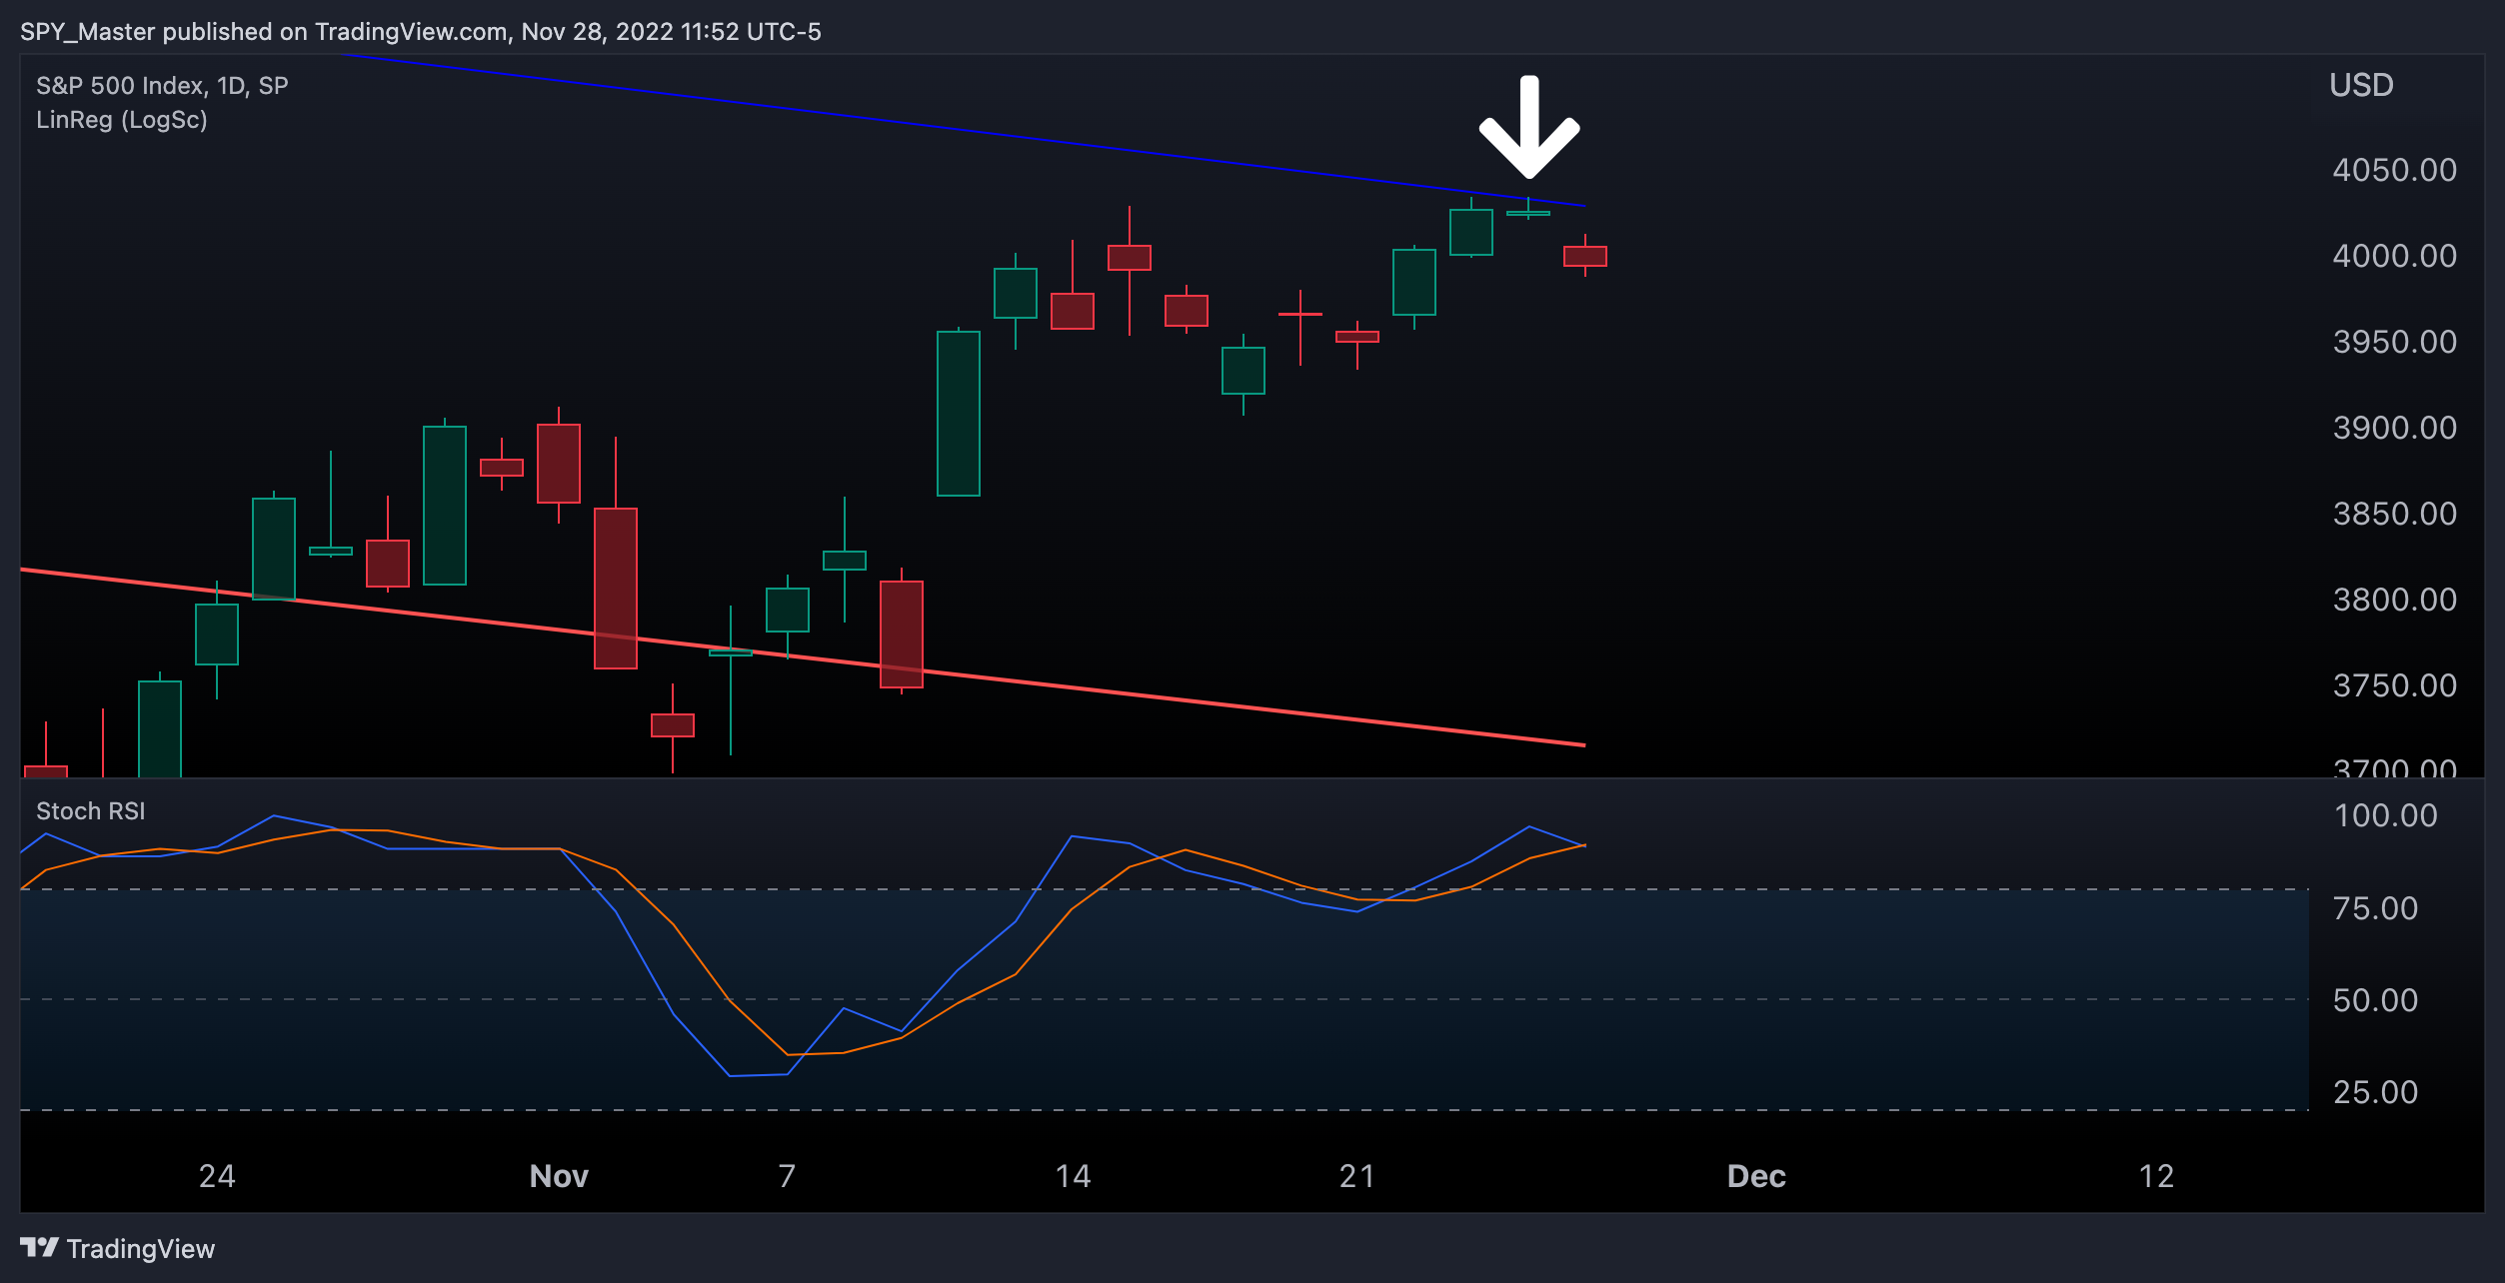Click the Dec month label on time axis
2505x1283 pixels.
click(1756, 1176)
